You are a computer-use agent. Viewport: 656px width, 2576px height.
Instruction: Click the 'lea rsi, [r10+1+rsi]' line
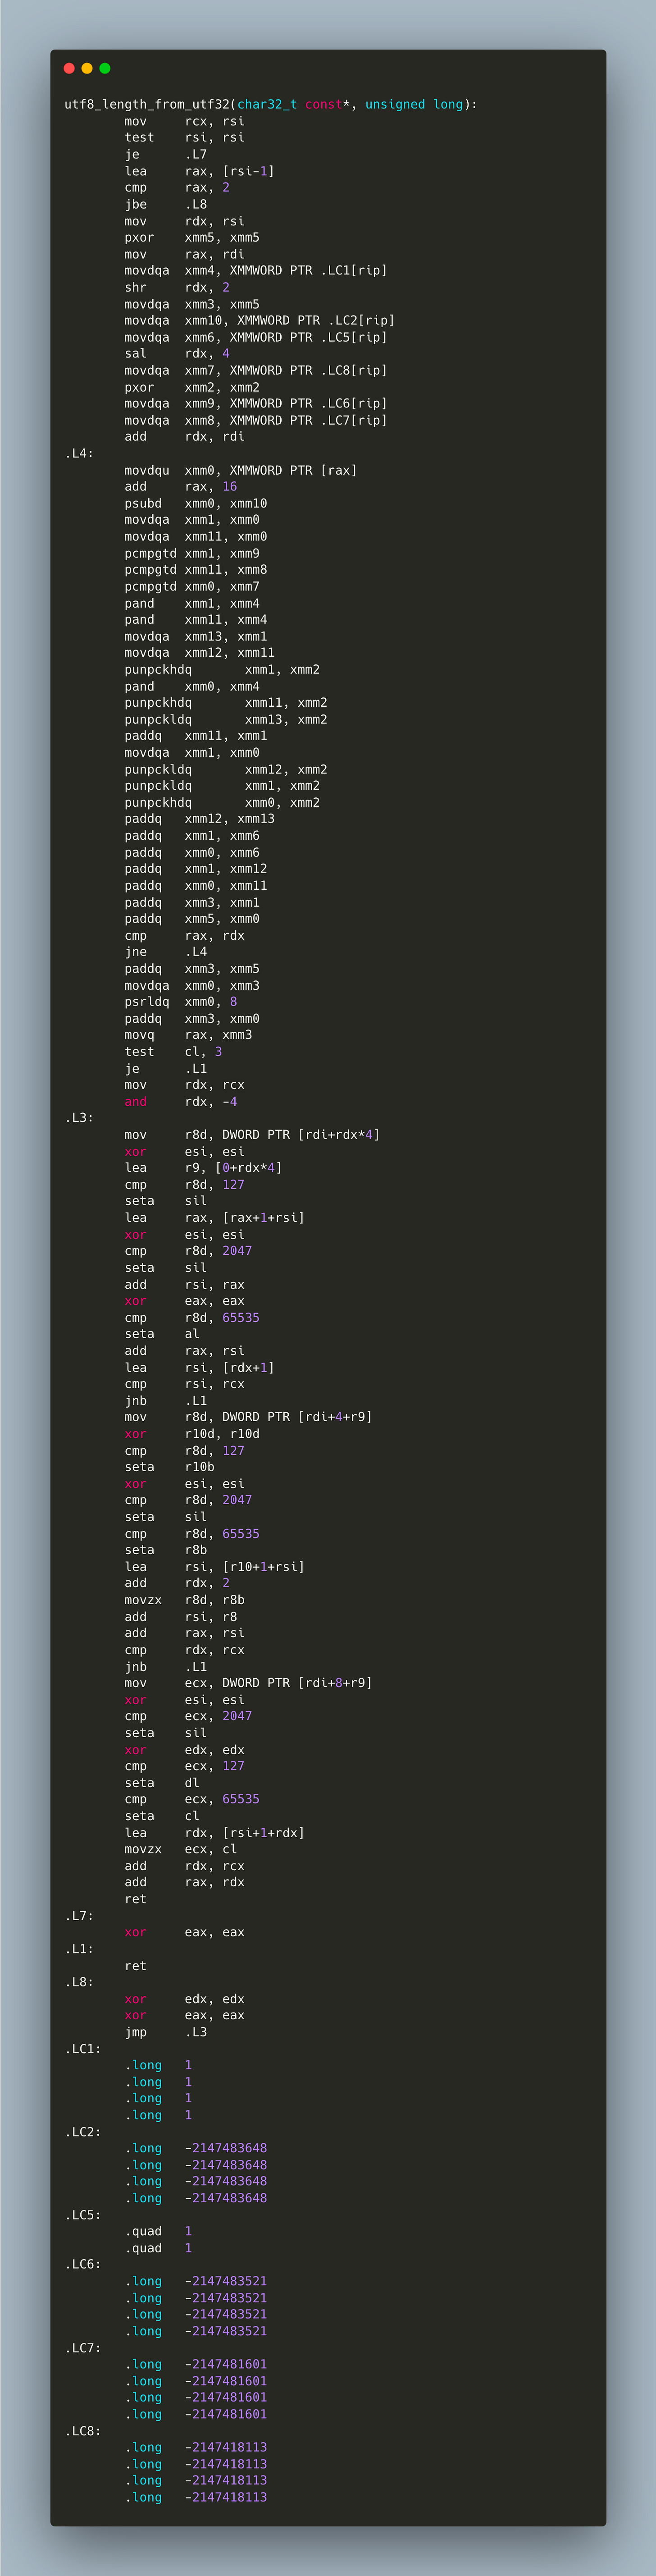pyautogui.click(x=214, y=1566)
